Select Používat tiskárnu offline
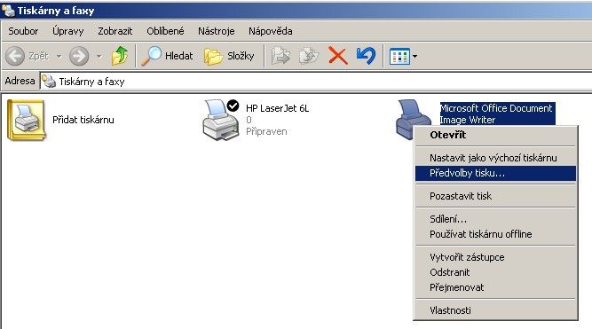Image resolution: width=592 pixels, height=329 pixels. click(495, 234)
